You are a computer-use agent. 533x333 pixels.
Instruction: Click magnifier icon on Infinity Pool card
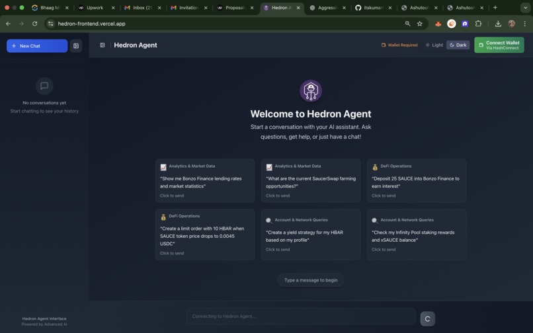pyautogui.click(x=374, y=221)
